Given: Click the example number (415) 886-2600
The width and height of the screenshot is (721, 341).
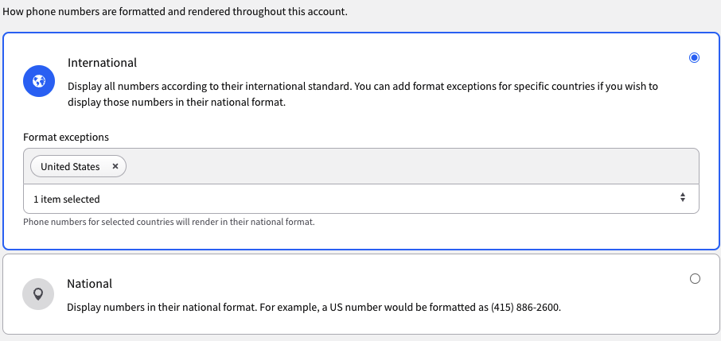Looking at the screenshot, I should (525, 307).
